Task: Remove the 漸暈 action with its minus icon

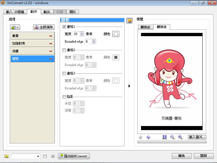Action: (51, 35)
